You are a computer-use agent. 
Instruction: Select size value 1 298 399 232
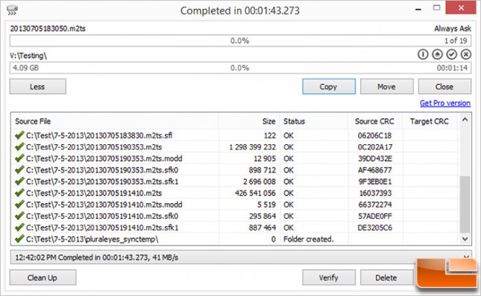point(253,147)
